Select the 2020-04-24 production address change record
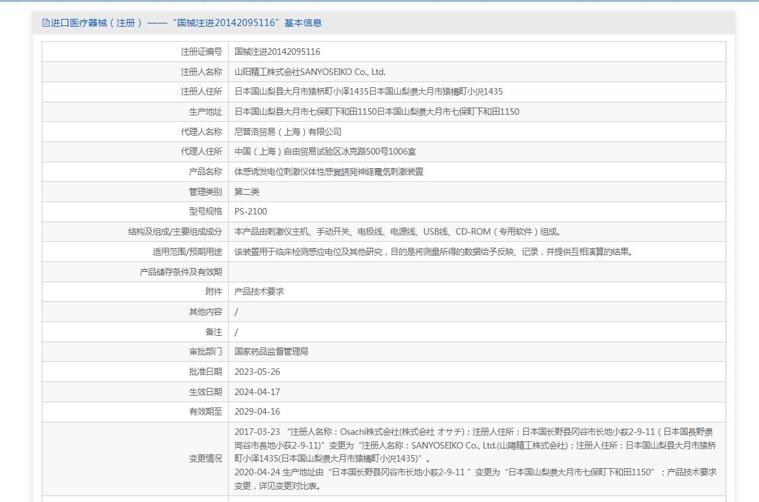759x502 pixels. 476,479
